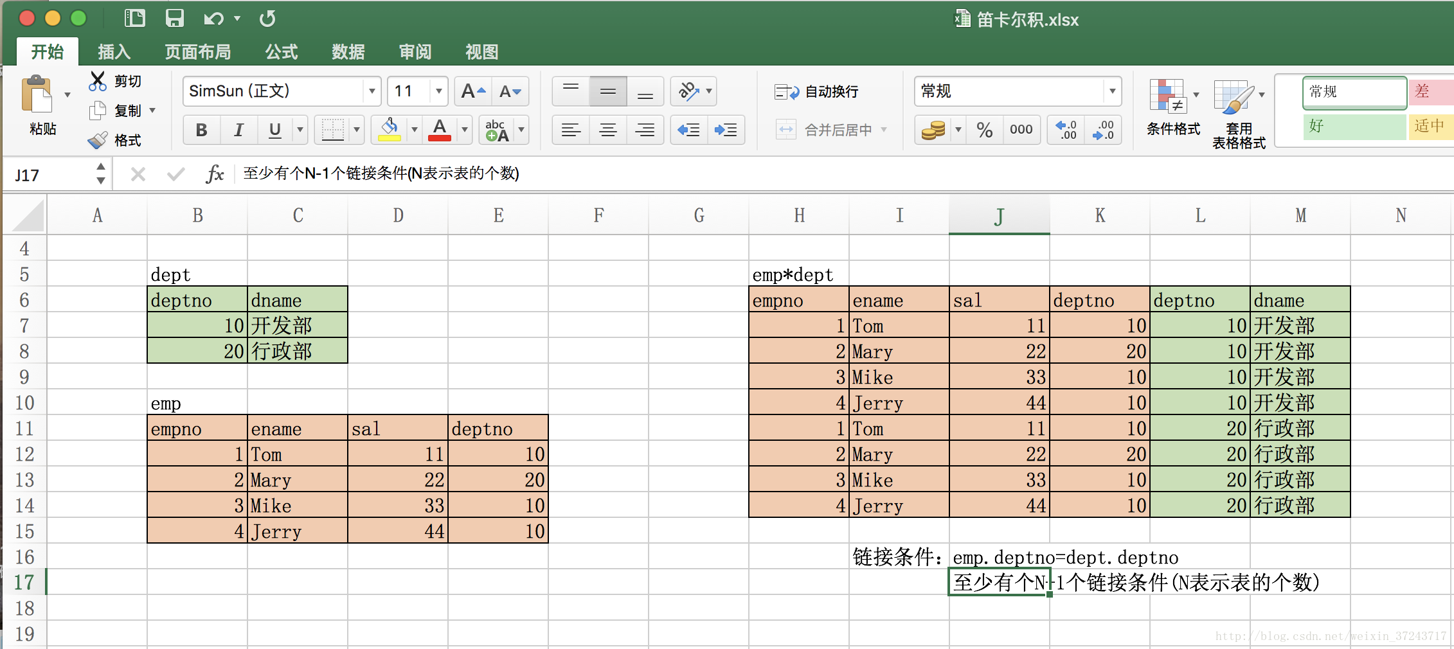1454x649 pixels.
Task: Switch to 插入 ribbon tab
Action: tap(114, 51)
